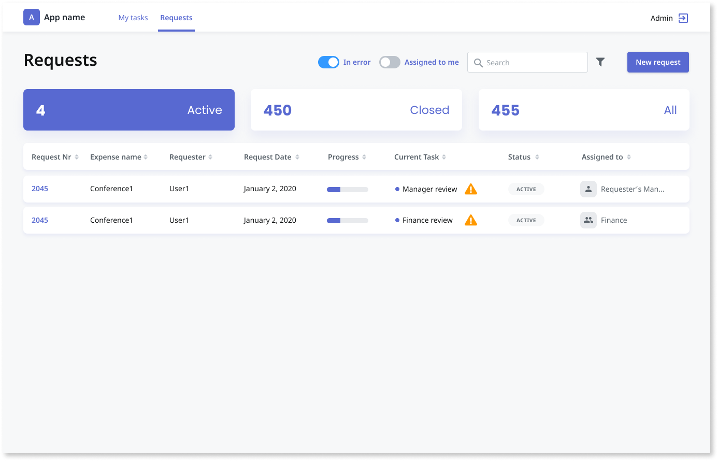This screenshot has width=718, height=461.
Task: Sort rows using the Status sort arrows
Action: [x=537, y=156]
